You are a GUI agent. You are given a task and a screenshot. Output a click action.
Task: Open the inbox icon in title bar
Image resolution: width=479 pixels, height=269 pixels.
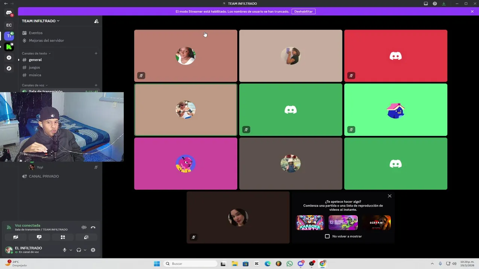click(x=426, y=4)
